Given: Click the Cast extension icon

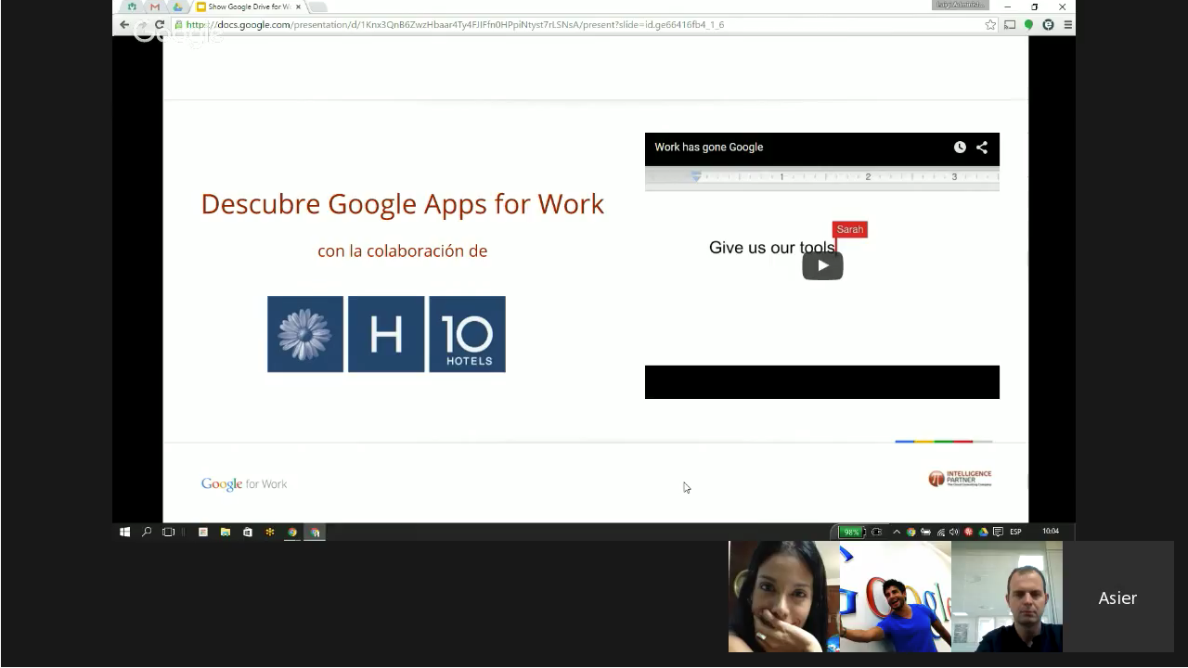Looking at the screenshot, I should 1010,25.
